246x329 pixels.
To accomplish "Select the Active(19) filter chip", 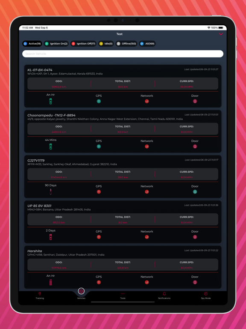I will tap(32, 44).
